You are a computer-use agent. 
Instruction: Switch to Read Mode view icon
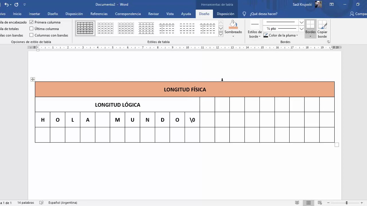pos(297,203)
